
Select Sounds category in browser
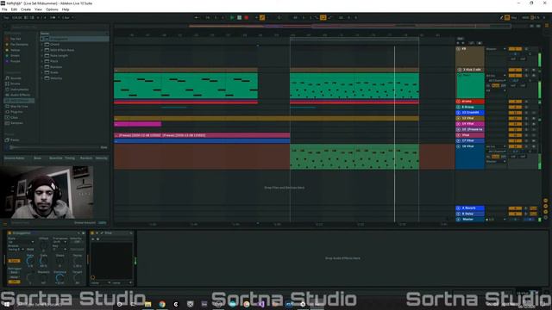pos(16,78)
